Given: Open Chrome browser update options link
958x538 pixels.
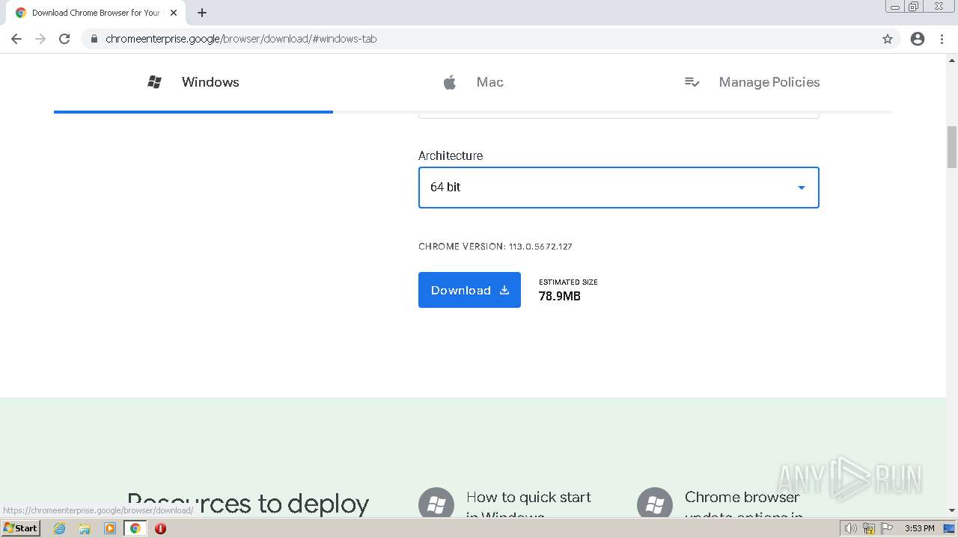Looking at the screenshot, I should tap(743, 506).
